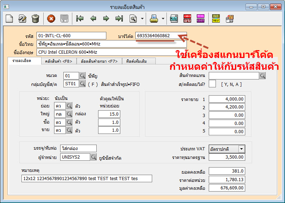Click the ซื้อ unit code field ตว
Image resolution: width=285 pixels, height=203 pixels.
60,122
